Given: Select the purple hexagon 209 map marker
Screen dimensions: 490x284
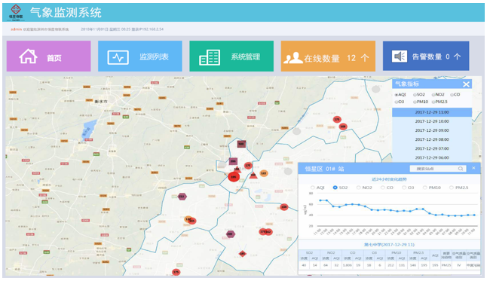Looking at the screenshot, I should click(x=231, y=234).
